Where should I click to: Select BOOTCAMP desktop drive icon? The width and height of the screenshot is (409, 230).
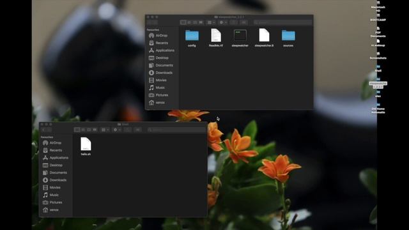378,18
